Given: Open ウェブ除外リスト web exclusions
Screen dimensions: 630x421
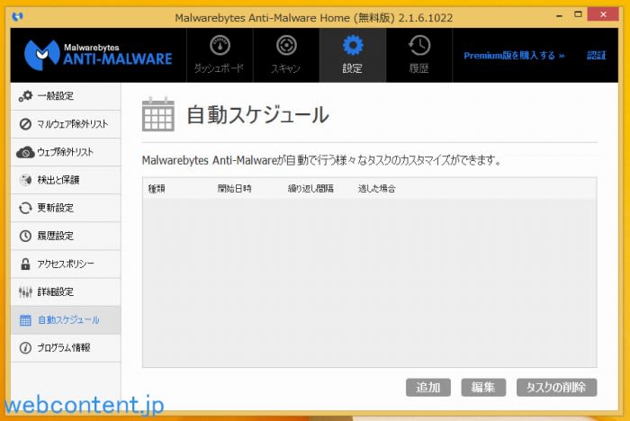Looking at the screenshot, I should [66, 152].
